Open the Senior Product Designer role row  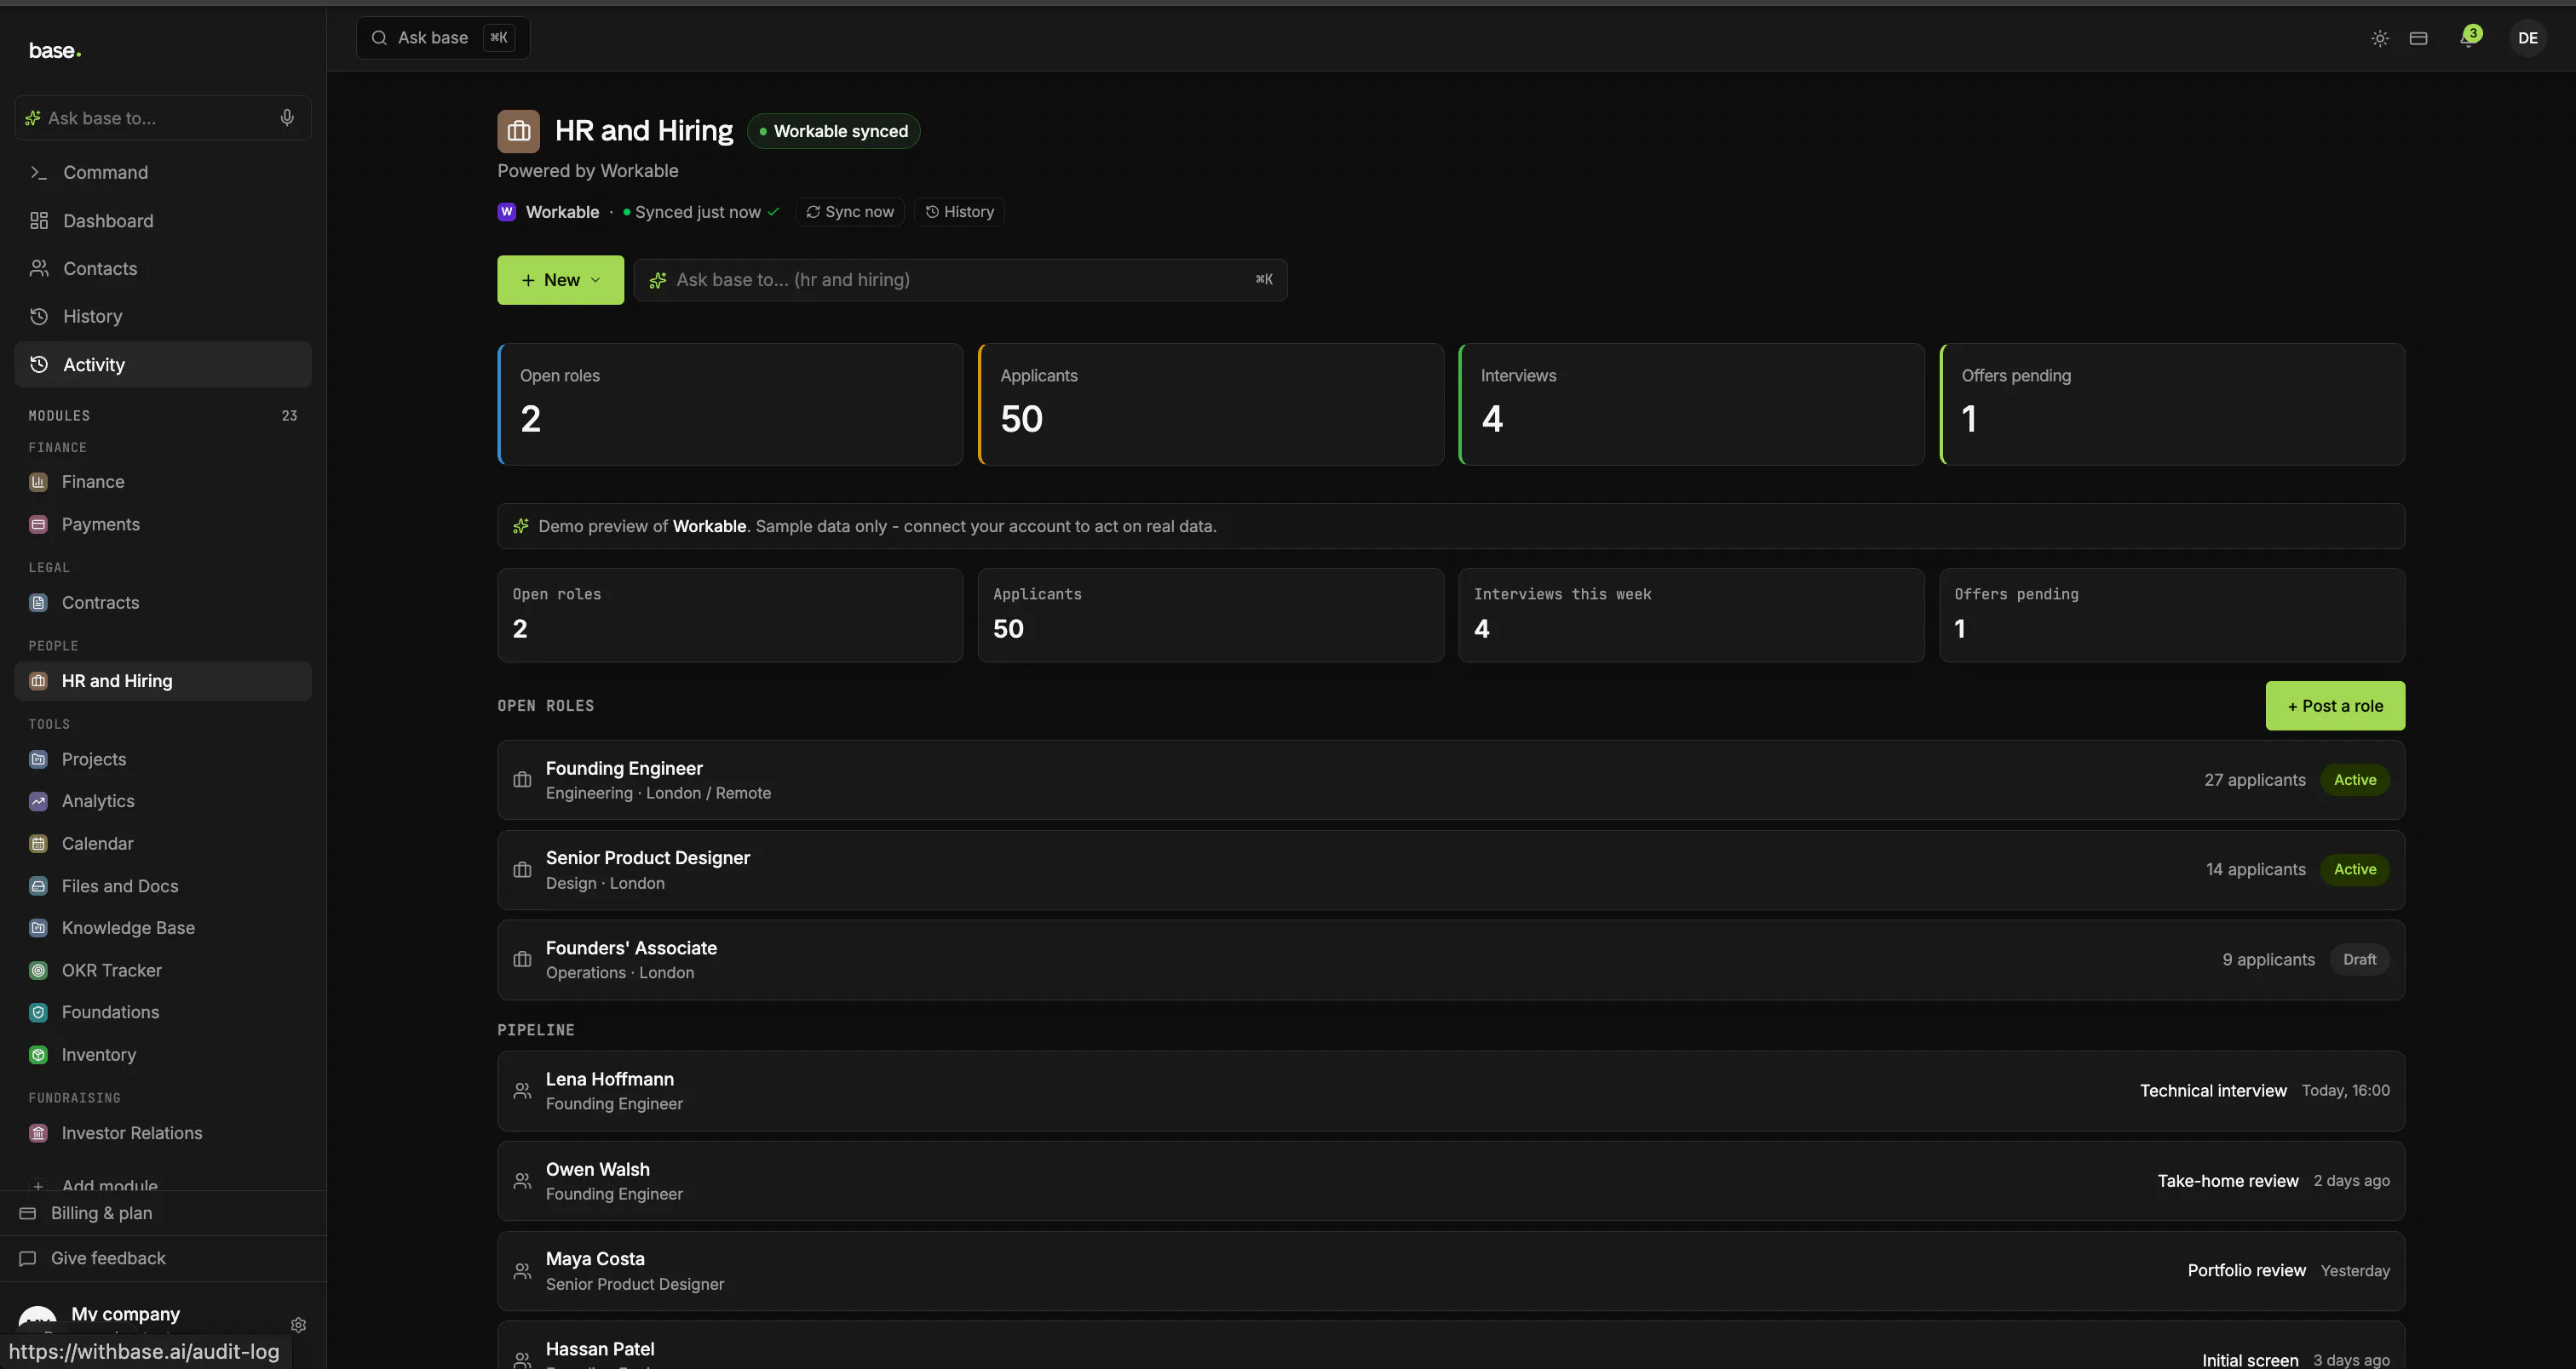click(1451, 870)
